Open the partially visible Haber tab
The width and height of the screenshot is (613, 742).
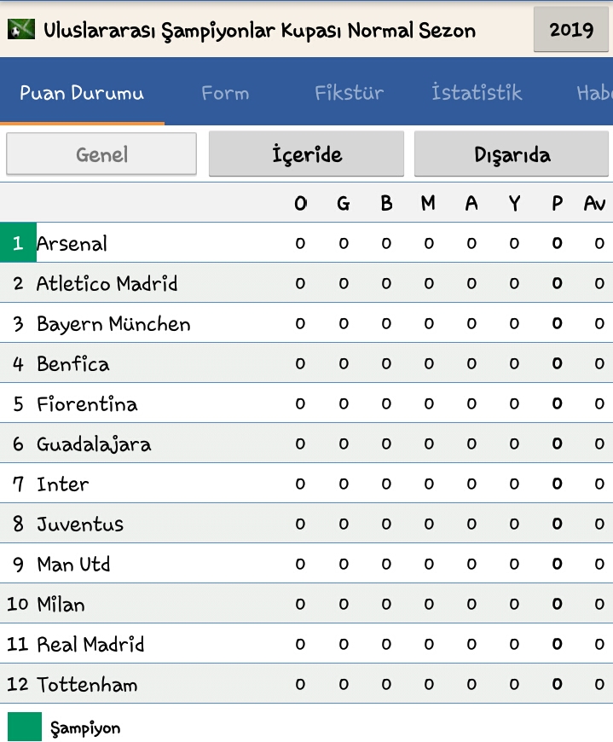594,93
